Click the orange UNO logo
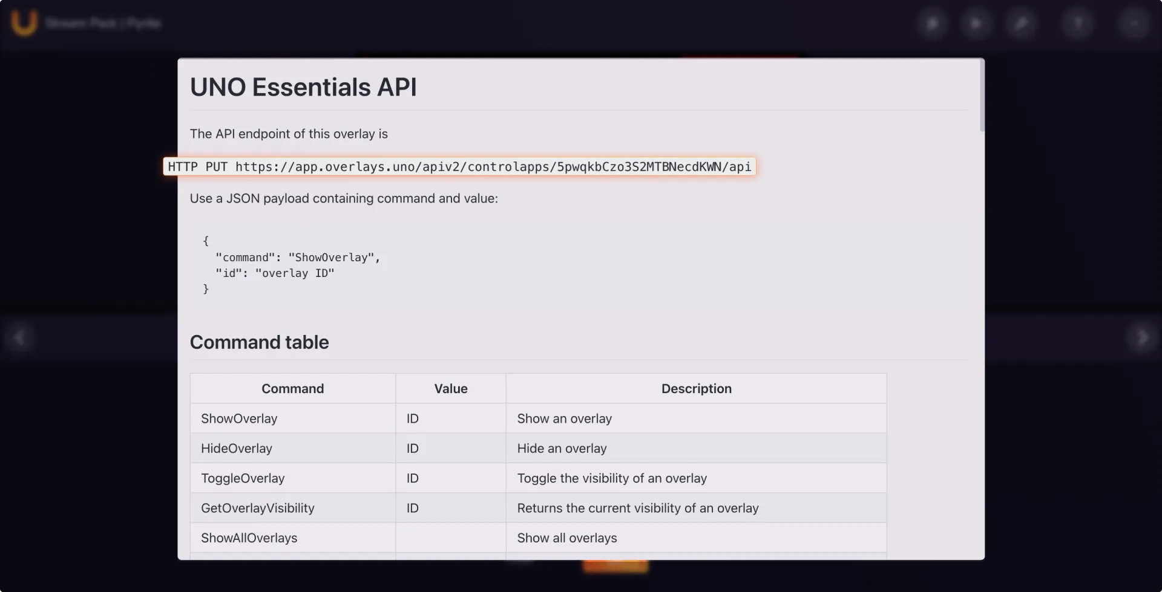Viewport: 1162px width, 592px height. [24, 23]
